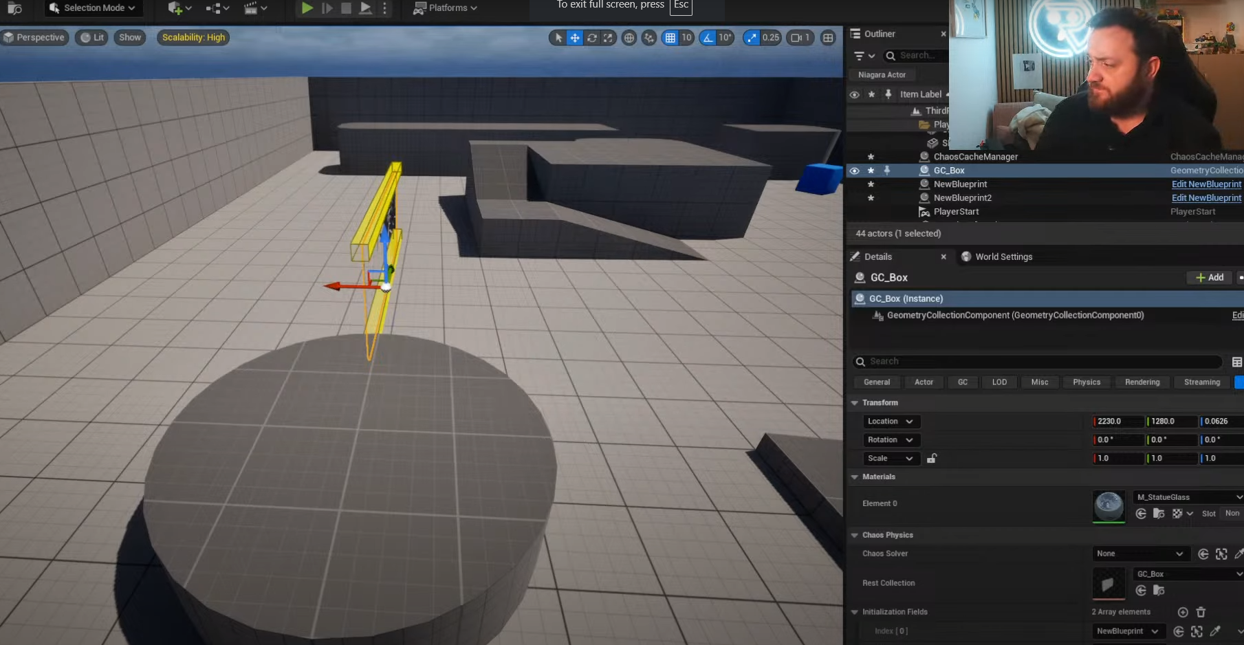Click the eyedropper icon next to Chaos Solver
This screenshot has height=645, width=1244.
coord(1238,554)
